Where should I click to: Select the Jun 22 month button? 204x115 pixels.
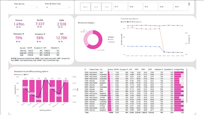click(96, 7)
